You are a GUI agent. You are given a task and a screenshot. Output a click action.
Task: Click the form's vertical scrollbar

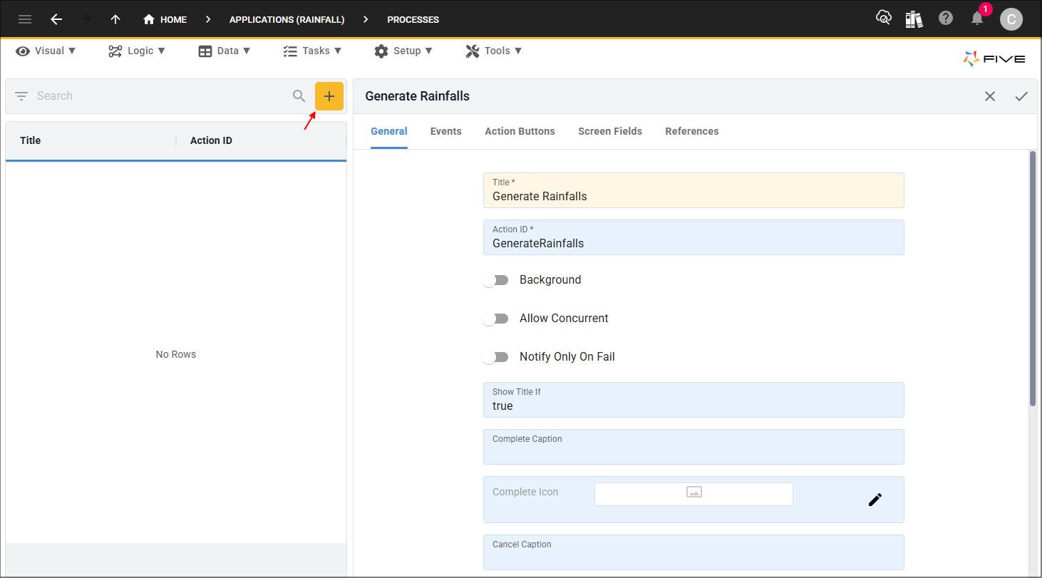point(1033,279)
